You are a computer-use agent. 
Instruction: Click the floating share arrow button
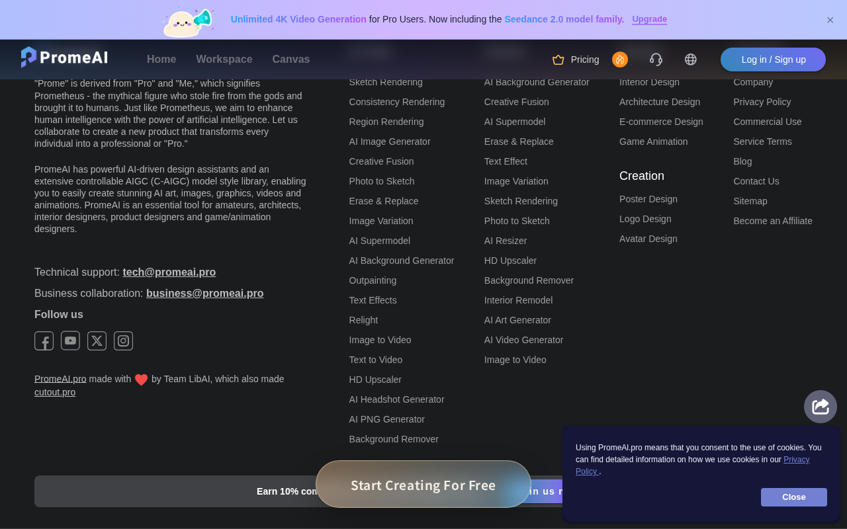(x=821, y=407)
